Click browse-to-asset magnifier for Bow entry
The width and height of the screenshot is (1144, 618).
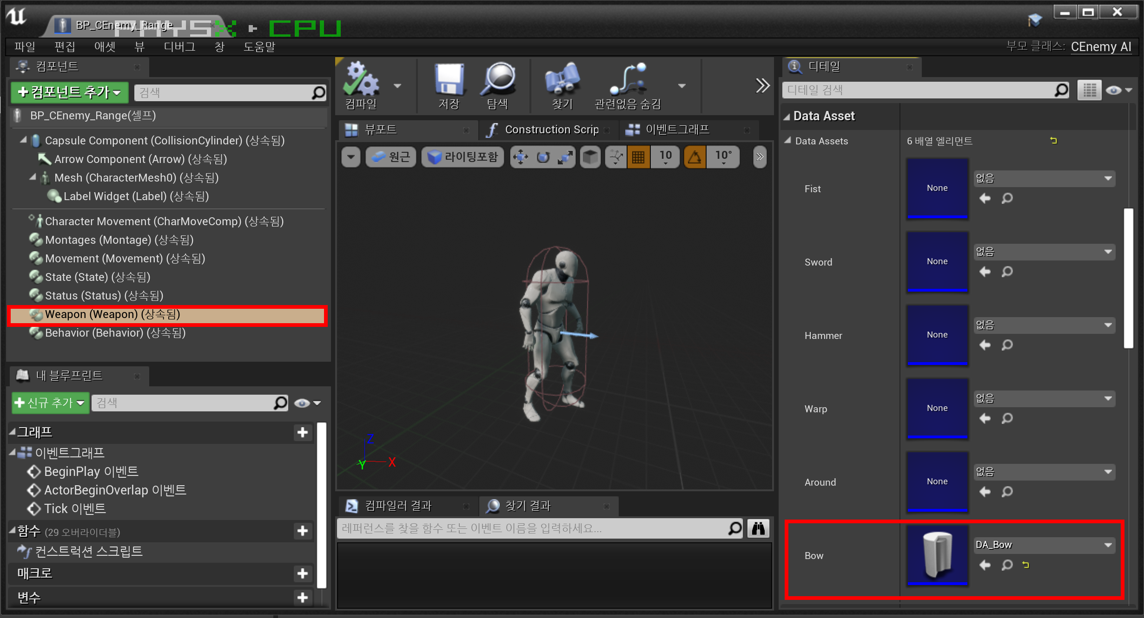click(x=1007, y=565)
